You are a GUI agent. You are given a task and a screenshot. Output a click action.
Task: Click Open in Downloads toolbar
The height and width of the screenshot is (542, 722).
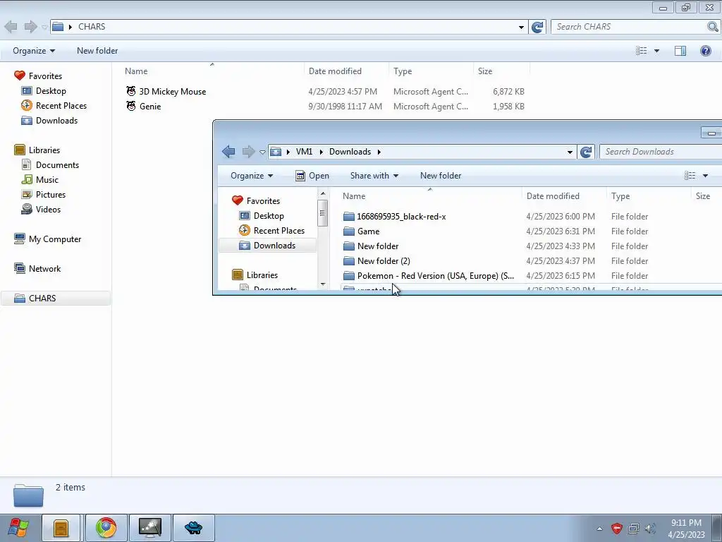(x=312, y=176)
